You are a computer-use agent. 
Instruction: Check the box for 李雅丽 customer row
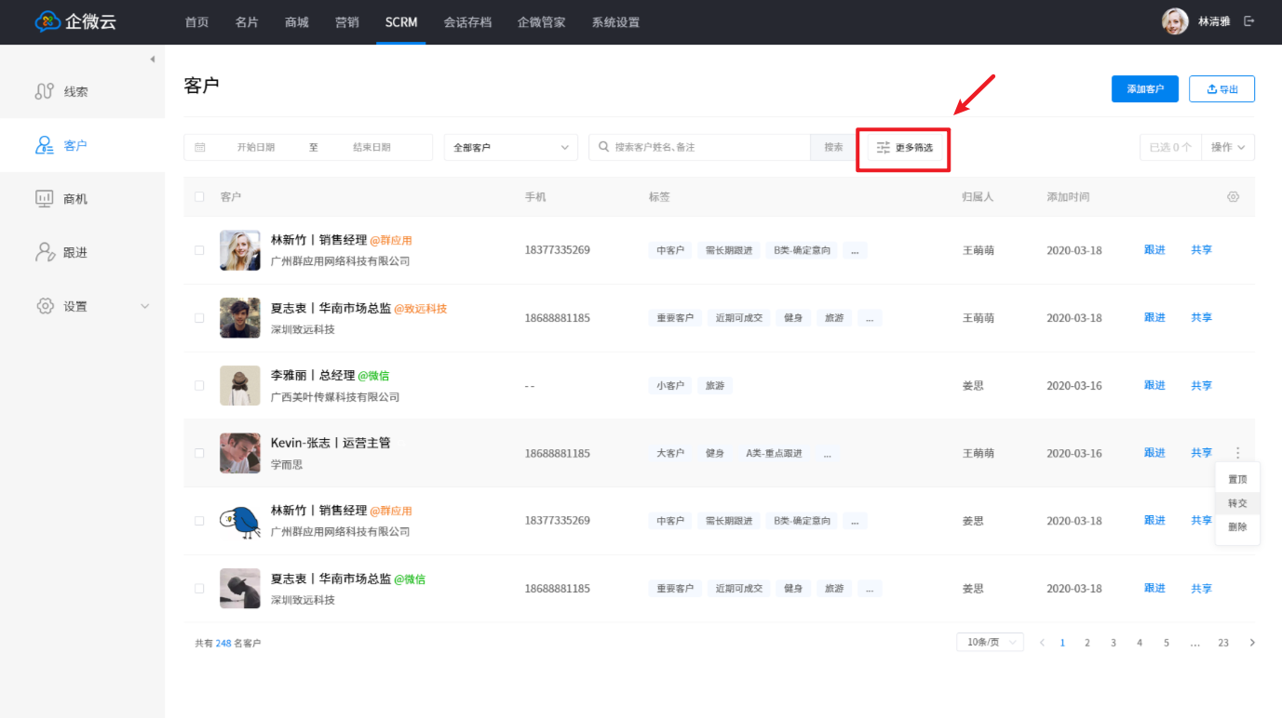coord(199,385)
